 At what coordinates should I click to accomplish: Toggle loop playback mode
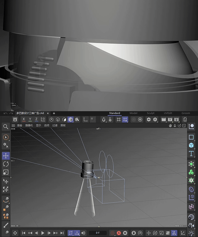pyautogui.click(x=71, y=233)
